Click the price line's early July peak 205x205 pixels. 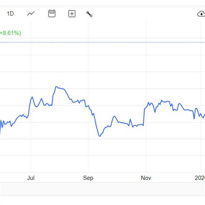(32, 97)
